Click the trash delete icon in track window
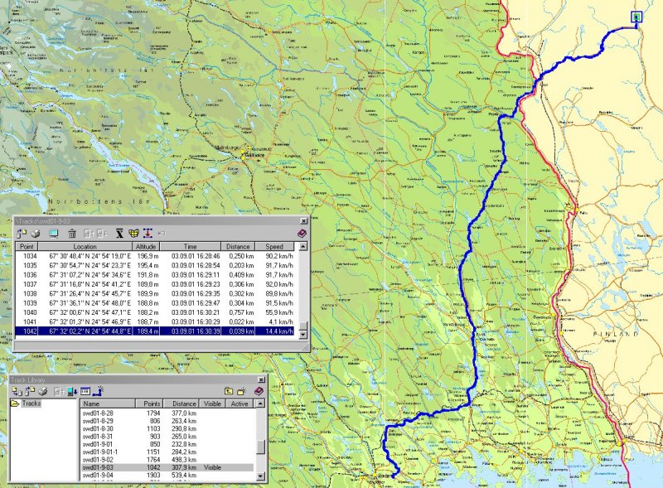 pyautogui.click(x=72, y=234)
